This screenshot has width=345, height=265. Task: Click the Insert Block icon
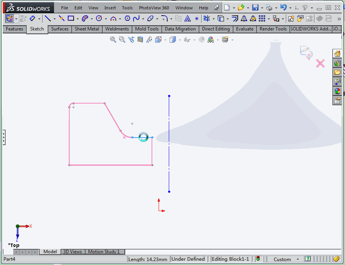[300, 18]
